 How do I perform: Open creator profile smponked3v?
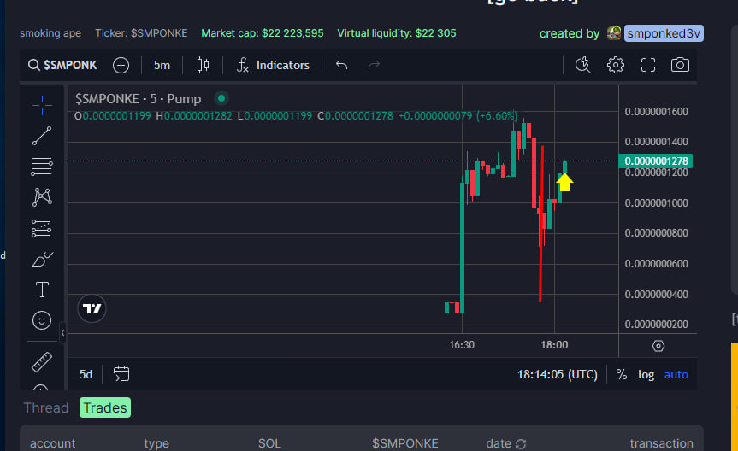pos(664,33)
